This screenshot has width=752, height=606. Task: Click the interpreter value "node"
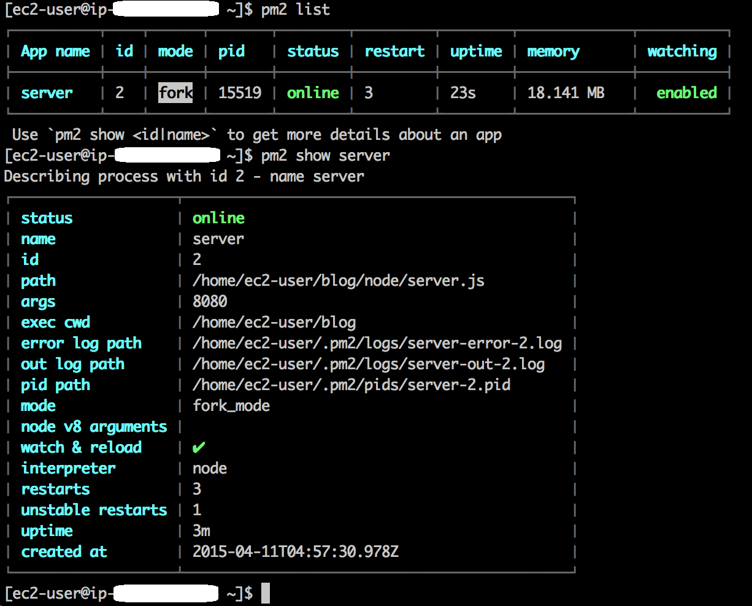pyautogui.click(x=210, y=469)
